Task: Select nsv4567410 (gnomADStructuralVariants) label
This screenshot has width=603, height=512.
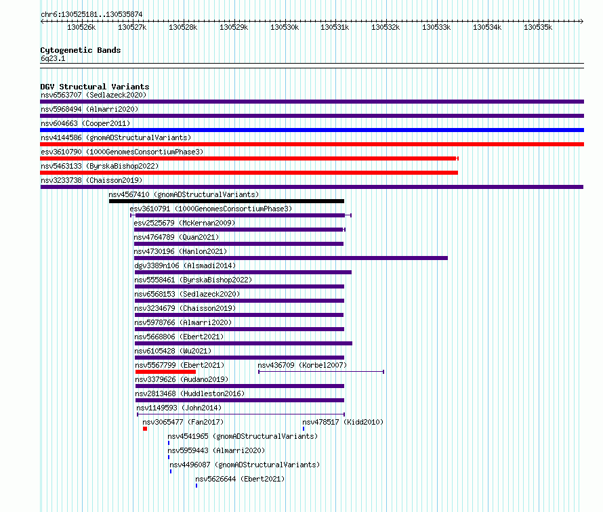Action: click(184, 194)
